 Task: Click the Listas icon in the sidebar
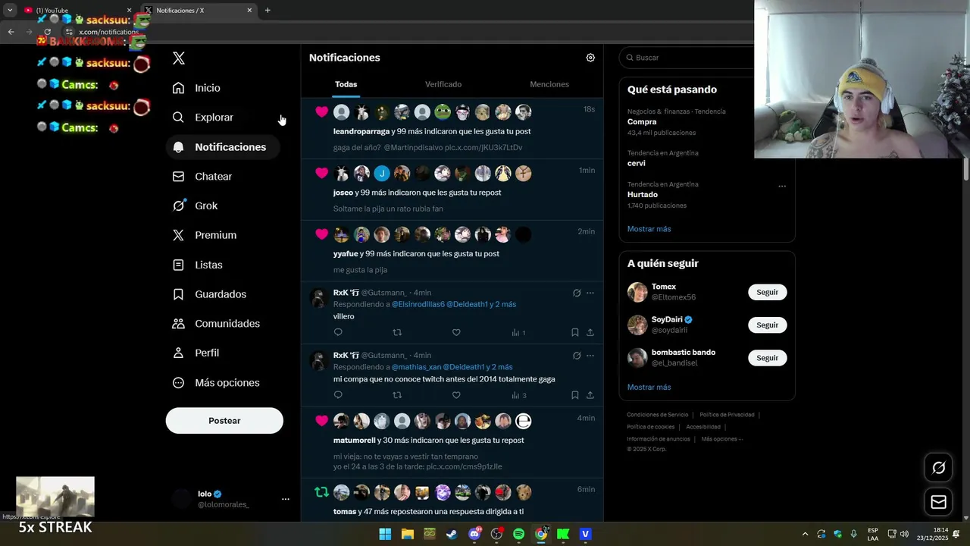click(179, 265)
